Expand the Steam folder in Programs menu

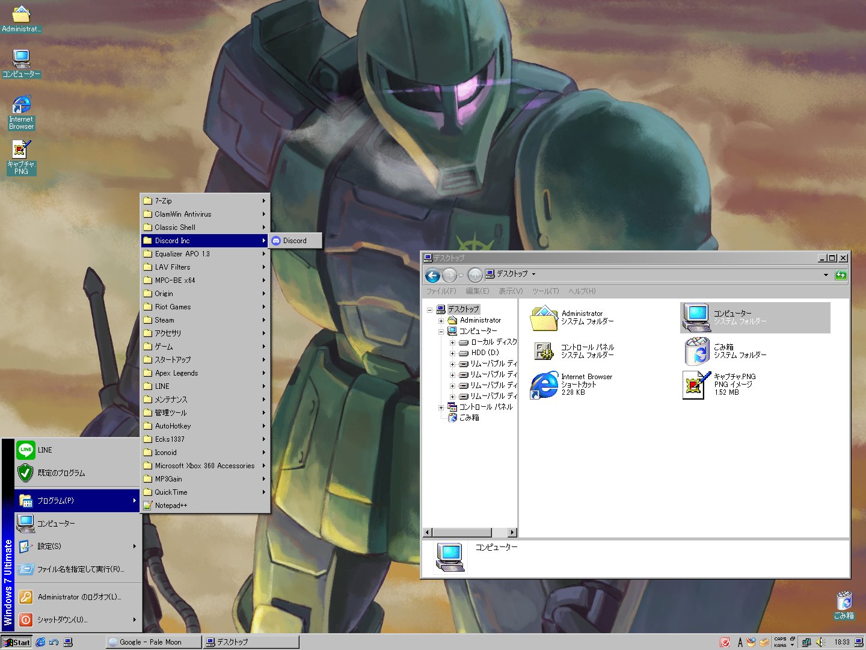click(205, 320)
